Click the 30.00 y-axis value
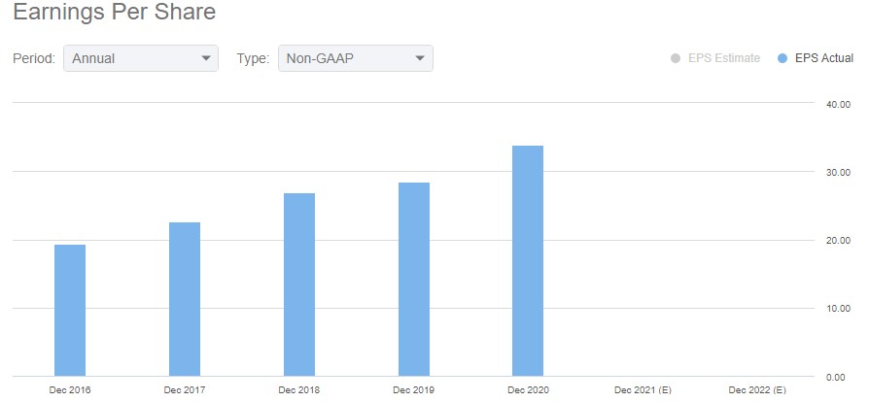The height and width of the screenshot is (402, 869). [x=840, y=172]
